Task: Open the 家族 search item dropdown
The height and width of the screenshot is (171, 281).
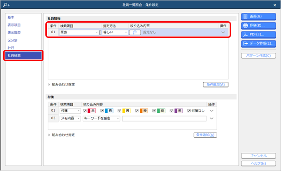Action: pos(79,32)
